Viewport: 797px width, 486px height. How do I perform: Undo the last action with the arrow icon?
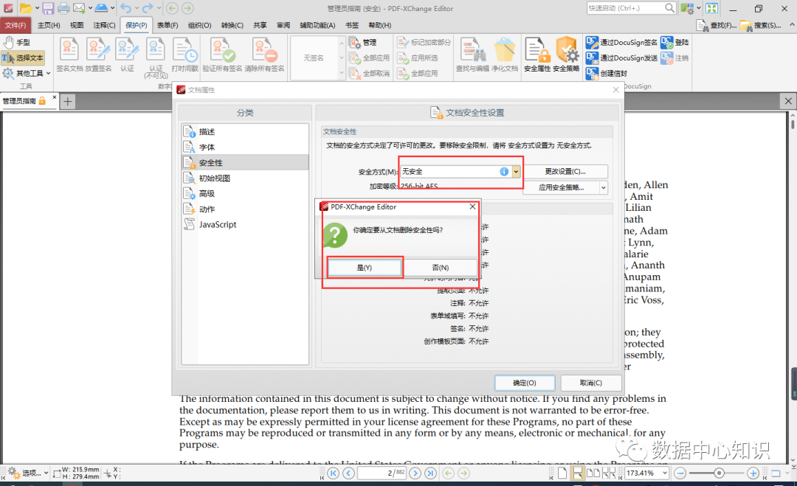tap(126, 8)
